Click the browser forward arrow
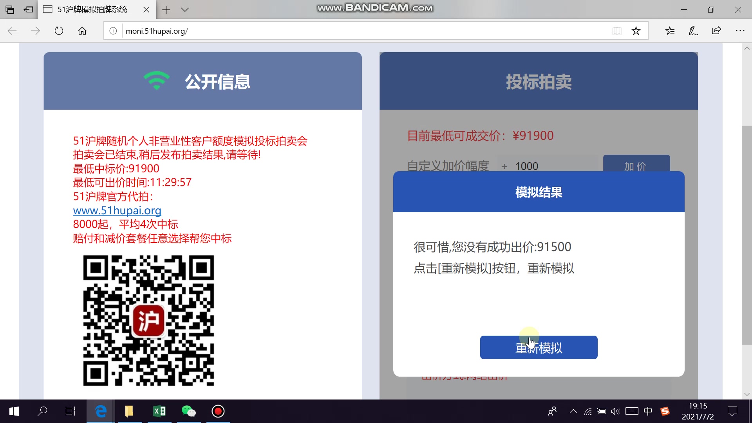 tap(35, 31)
